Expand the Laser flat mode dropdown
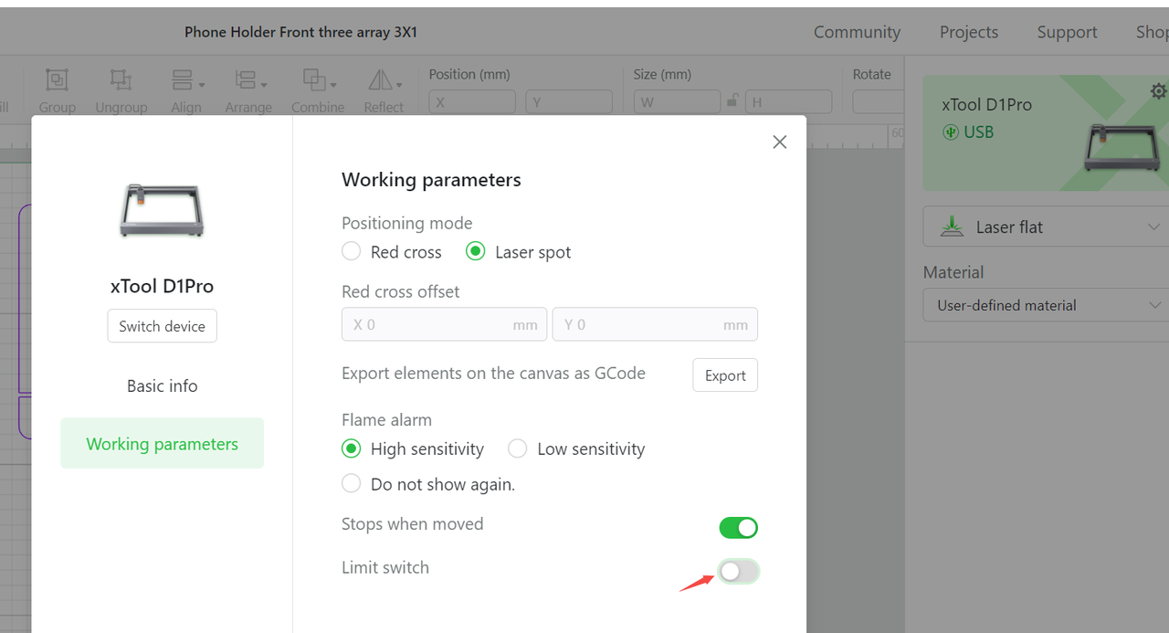1169x633 pixels. click(x=1046, y=227)
